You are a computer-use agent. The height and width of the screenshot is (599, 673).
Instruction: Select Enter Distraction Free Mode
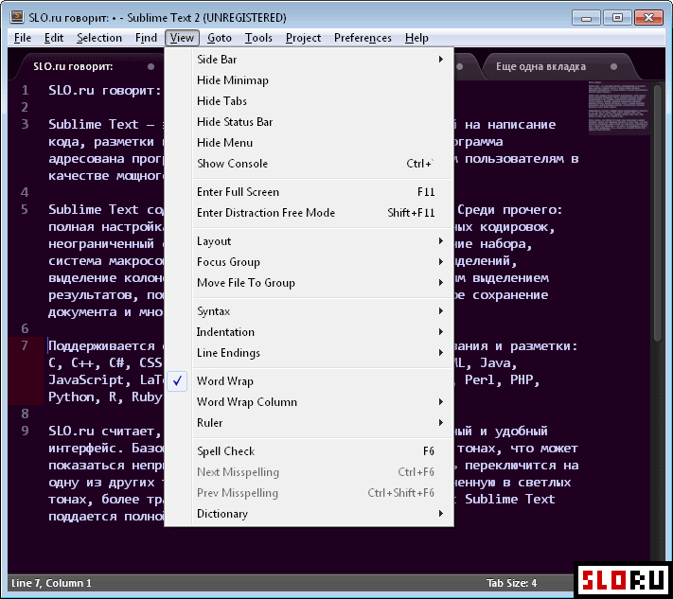309,213
